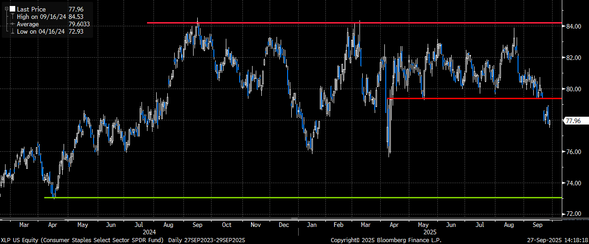The height and width of the screenshot is (244, 589).
Task: Click the 84.53 high value in legend
Action: point(76,17)
